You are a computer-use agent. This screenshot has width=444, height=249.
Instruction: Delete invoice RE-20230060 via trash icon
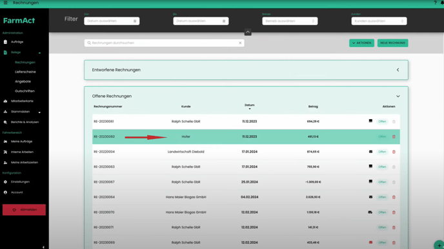point(394,136)
